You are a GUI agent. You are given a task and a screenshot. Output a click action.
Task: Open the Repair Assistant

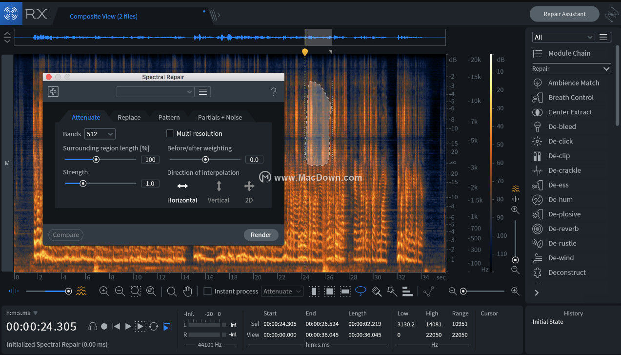(564, 14)
